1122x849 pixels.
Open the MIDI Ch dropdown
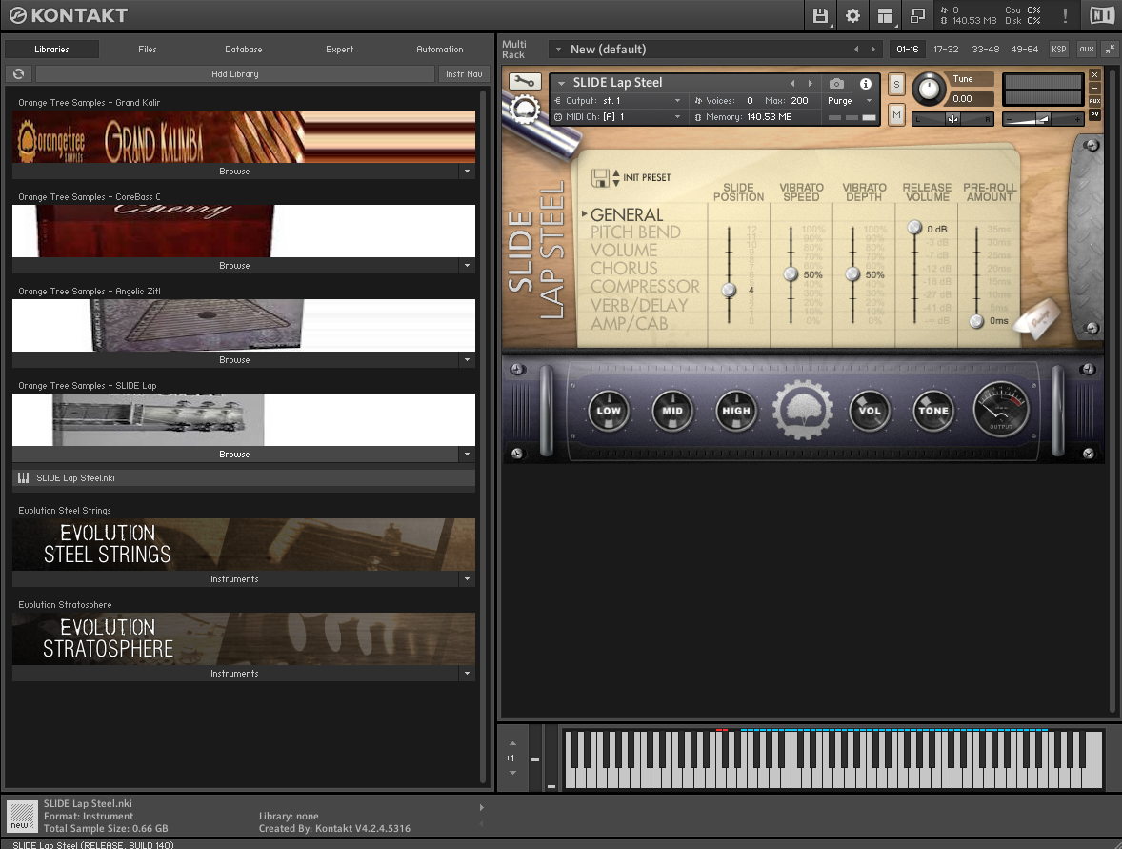[618, 116]
